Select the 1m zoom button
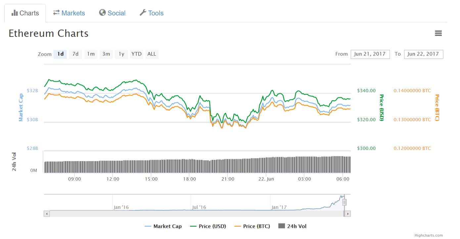460x239 pixels. pos(91,54)
